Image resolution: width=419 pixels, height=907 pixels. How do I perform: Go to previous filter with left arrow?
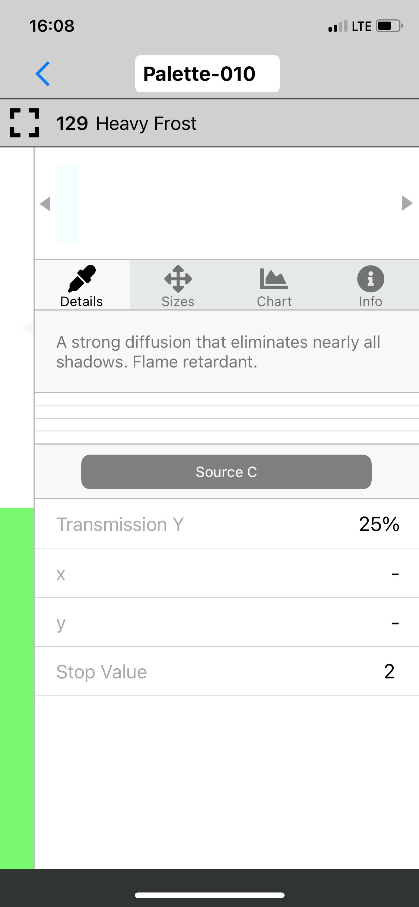pyautogui.click(x=45, y=204)
